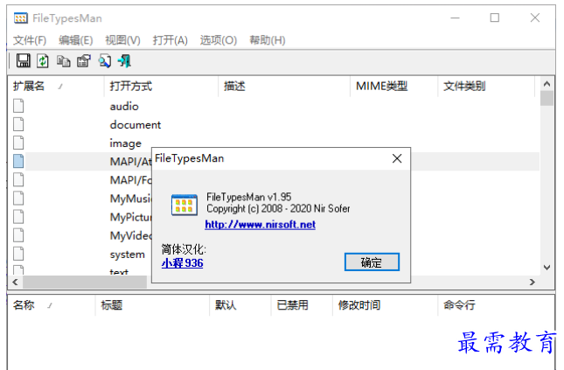This screenshot has width=564, height=370.
Task: Click the Copy selected items toolbar icon
Action: [x=63, y=61]
